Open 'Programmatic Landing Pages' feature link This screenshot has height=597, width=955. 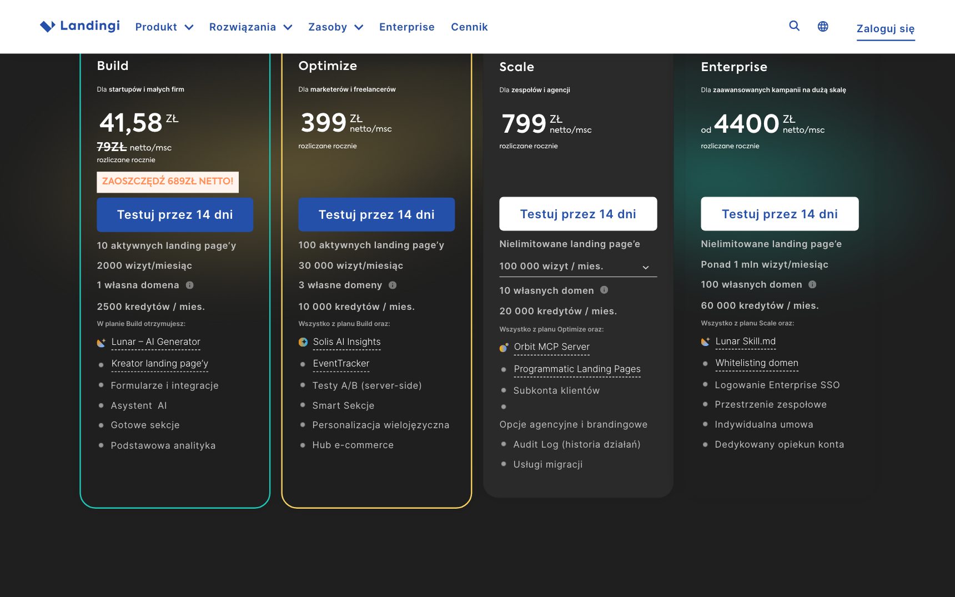[x=577, y=369]
